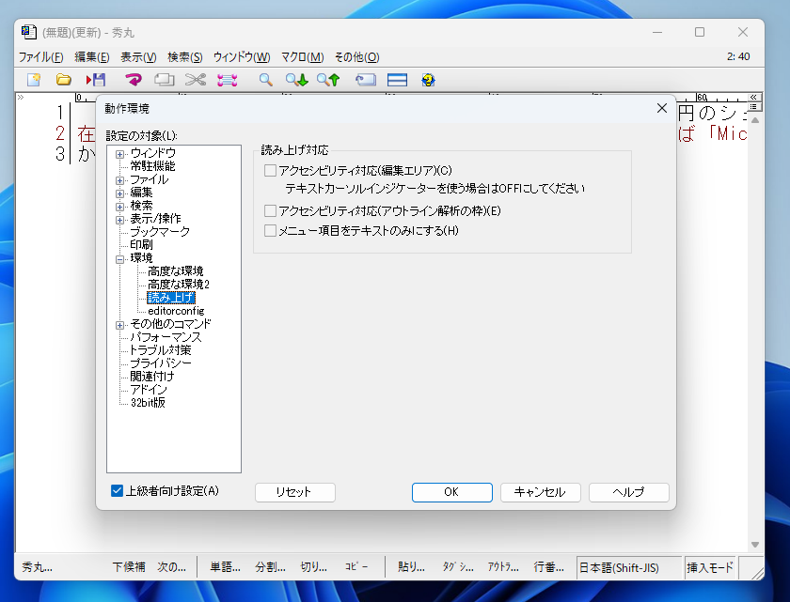Click find next down arrow icon
This screenshot has width=790, height=602.
click(x=297, y=80)
